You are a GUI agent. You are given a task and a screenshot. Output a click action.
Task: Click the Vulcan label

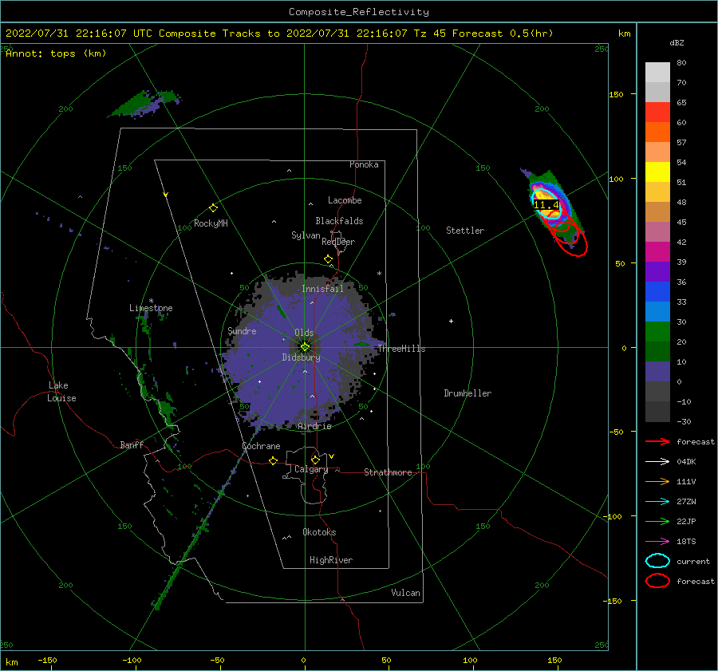coord(406,593)
